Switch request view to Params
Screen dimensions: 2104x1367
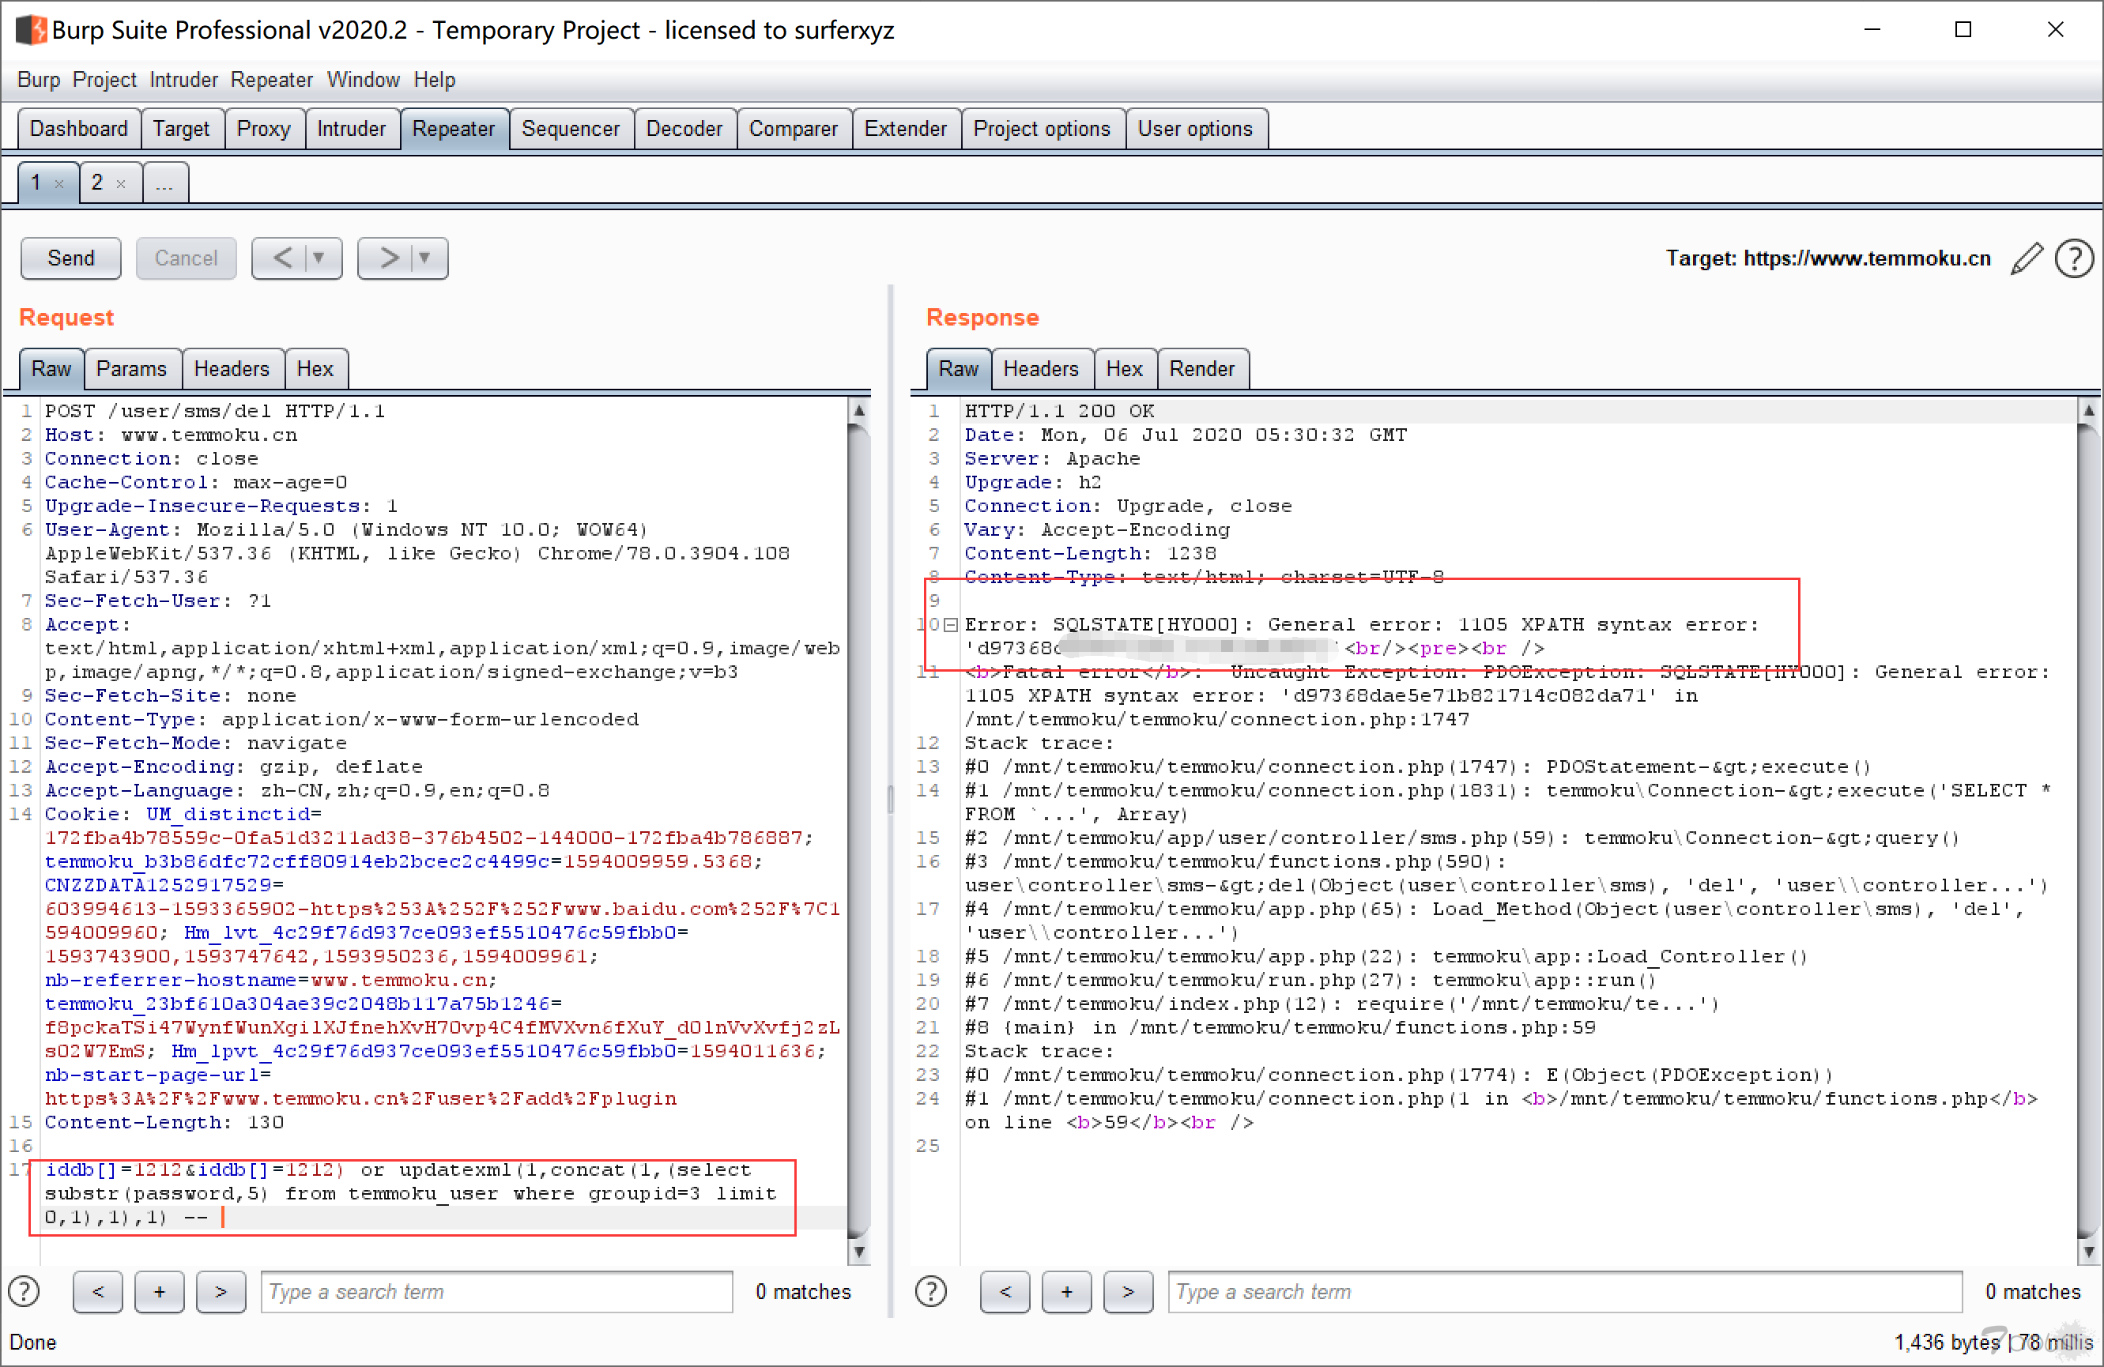pos(132,369)
